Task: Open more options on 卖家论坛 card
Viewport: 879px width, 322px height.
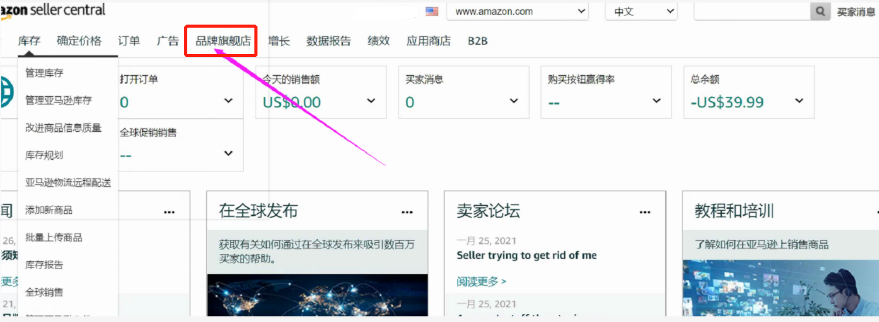Action: (645, 212)
